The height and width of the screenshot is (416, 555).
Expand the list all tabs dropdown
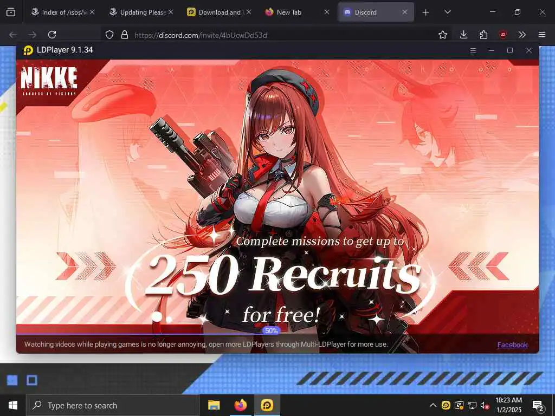[447, 12]
